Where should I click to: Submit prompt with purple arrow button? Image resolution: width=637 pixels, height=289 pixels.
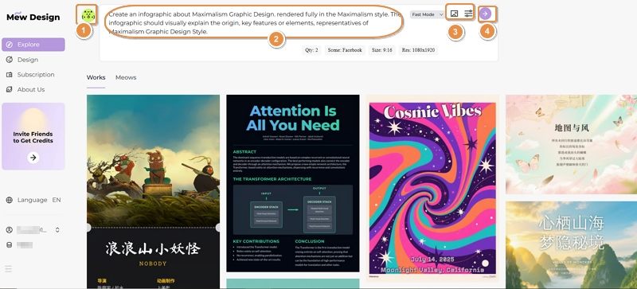point(485,14)
